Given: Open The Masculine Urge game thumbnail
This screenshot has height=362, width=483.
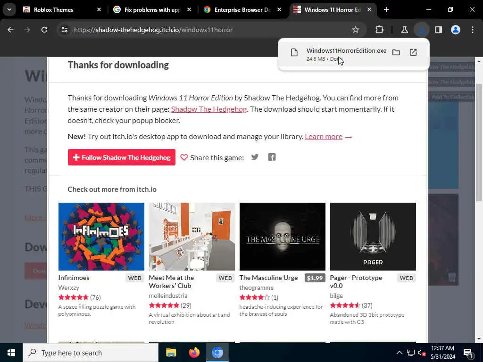Looking at the screenshot, I should [x=282, y=237].
